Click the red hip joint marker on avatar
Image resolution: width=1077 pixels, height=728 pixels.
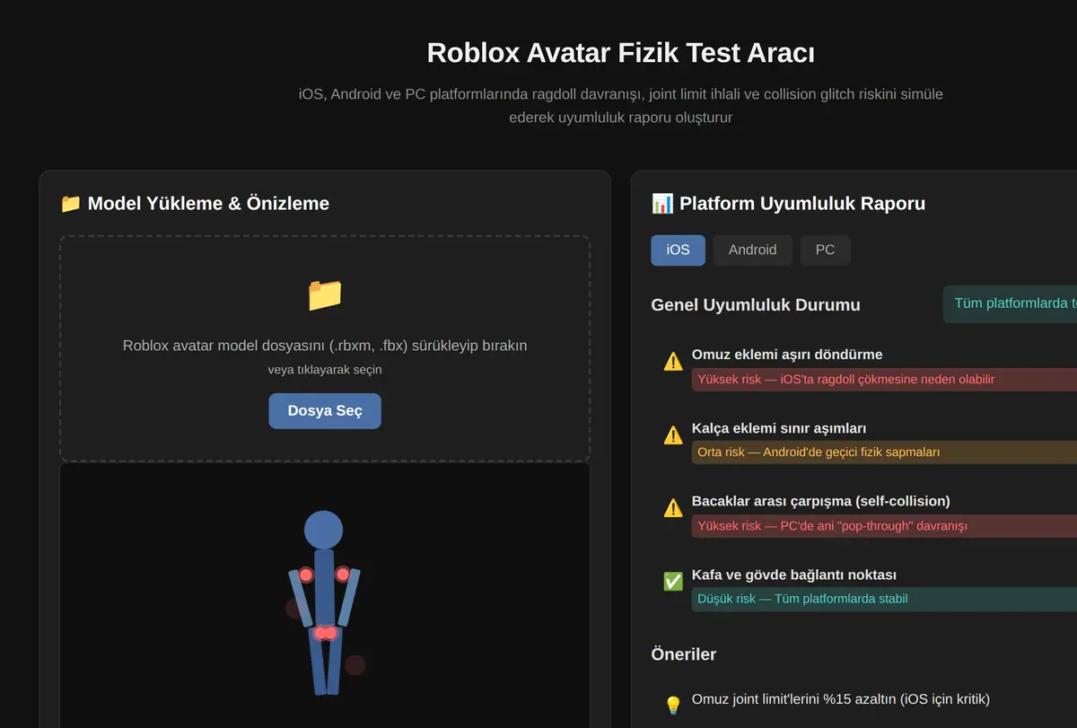325,633
